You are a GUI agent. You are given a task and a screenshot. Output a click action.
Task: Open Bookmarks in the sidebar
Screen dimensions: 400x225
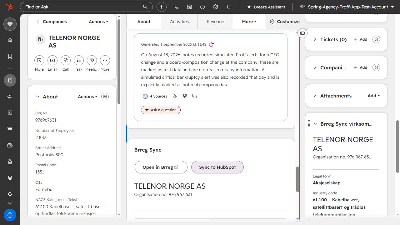(10, 56)
